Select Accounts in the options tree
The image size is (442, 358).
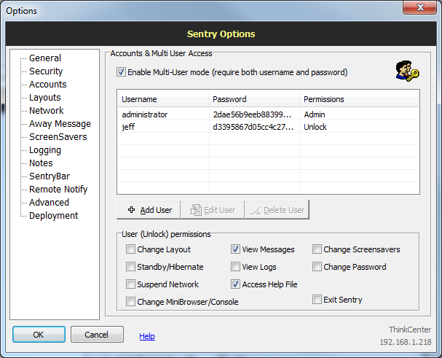coord(48,85)
